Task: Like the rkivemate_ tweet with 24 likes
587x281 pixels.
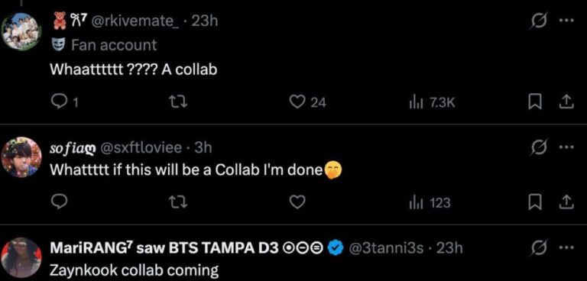Action: [308, 102]
